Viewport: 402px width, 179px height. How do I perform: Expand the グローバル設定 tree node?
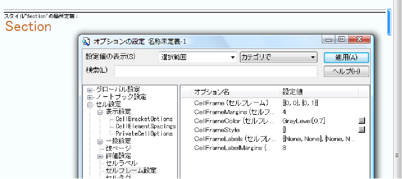tap(90, 90)
